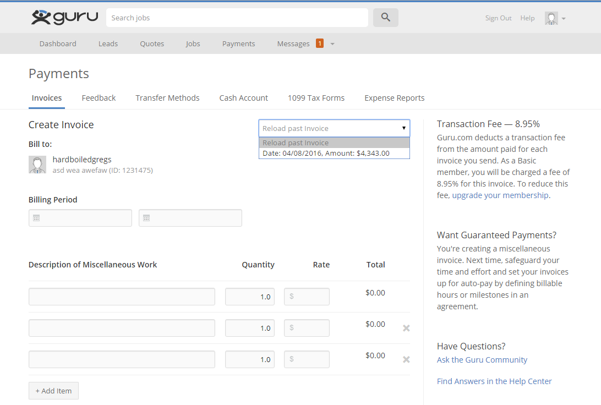Open the billing period start date field
Screen dimensions: 601x405
point(80,218)
